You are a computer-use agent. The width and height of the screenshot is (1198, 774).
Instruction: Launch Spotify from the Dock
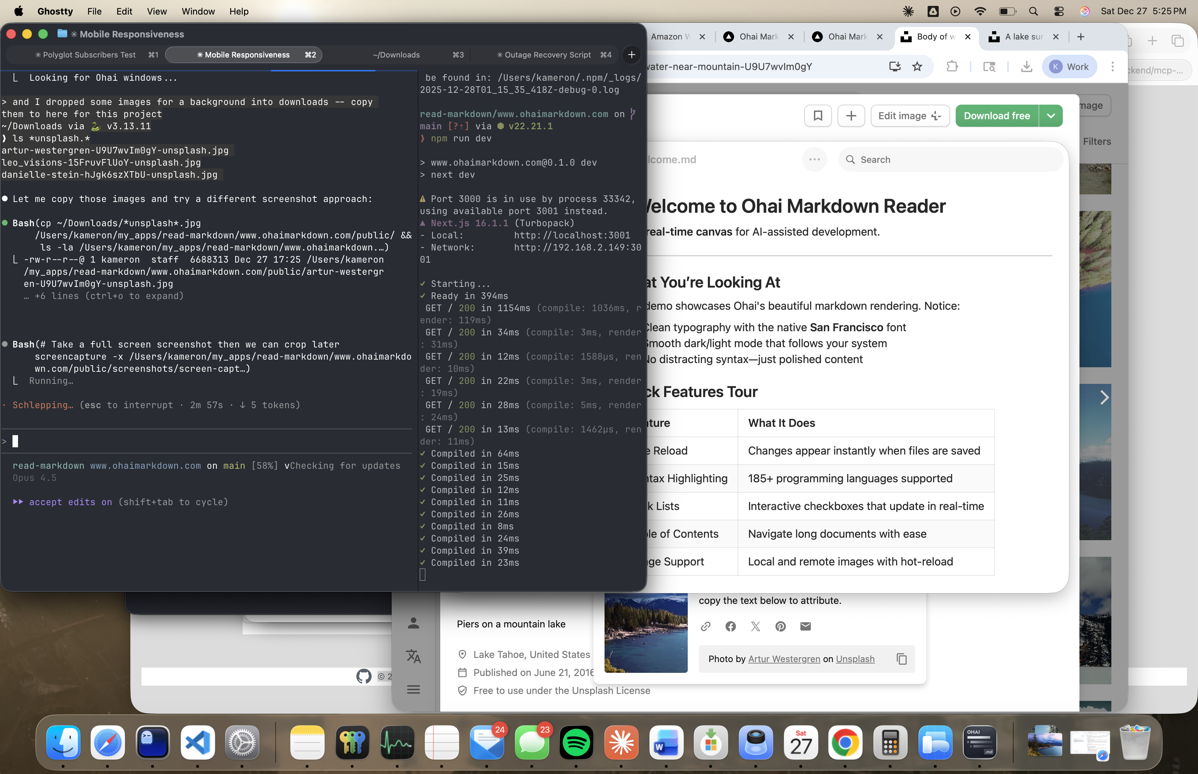tap(576, 742)
